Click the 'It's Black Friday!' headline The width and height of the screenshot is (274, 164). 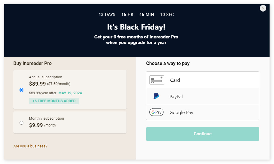136,27
